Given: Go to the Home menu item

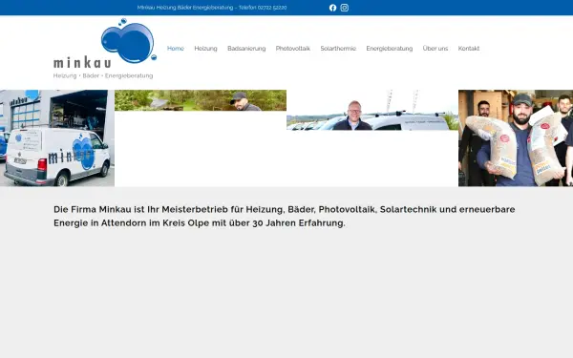Looking at the screenshot, I should click(x=176, y=49).
